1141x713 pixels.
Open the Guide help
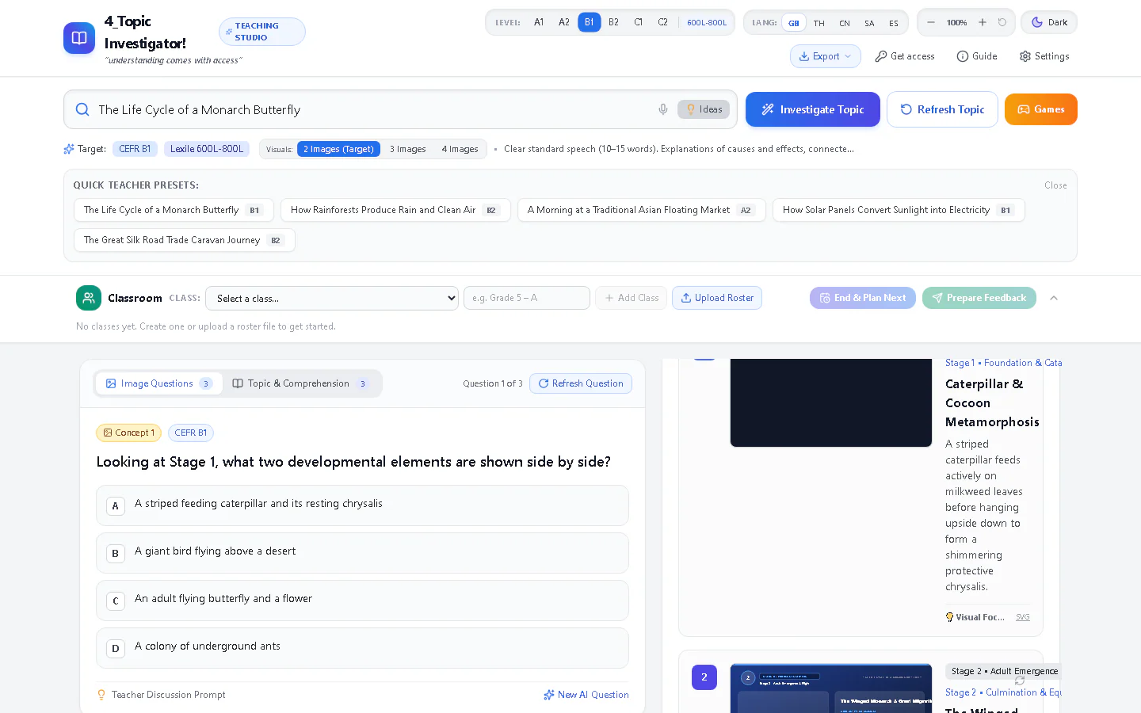tap(977, 56)
